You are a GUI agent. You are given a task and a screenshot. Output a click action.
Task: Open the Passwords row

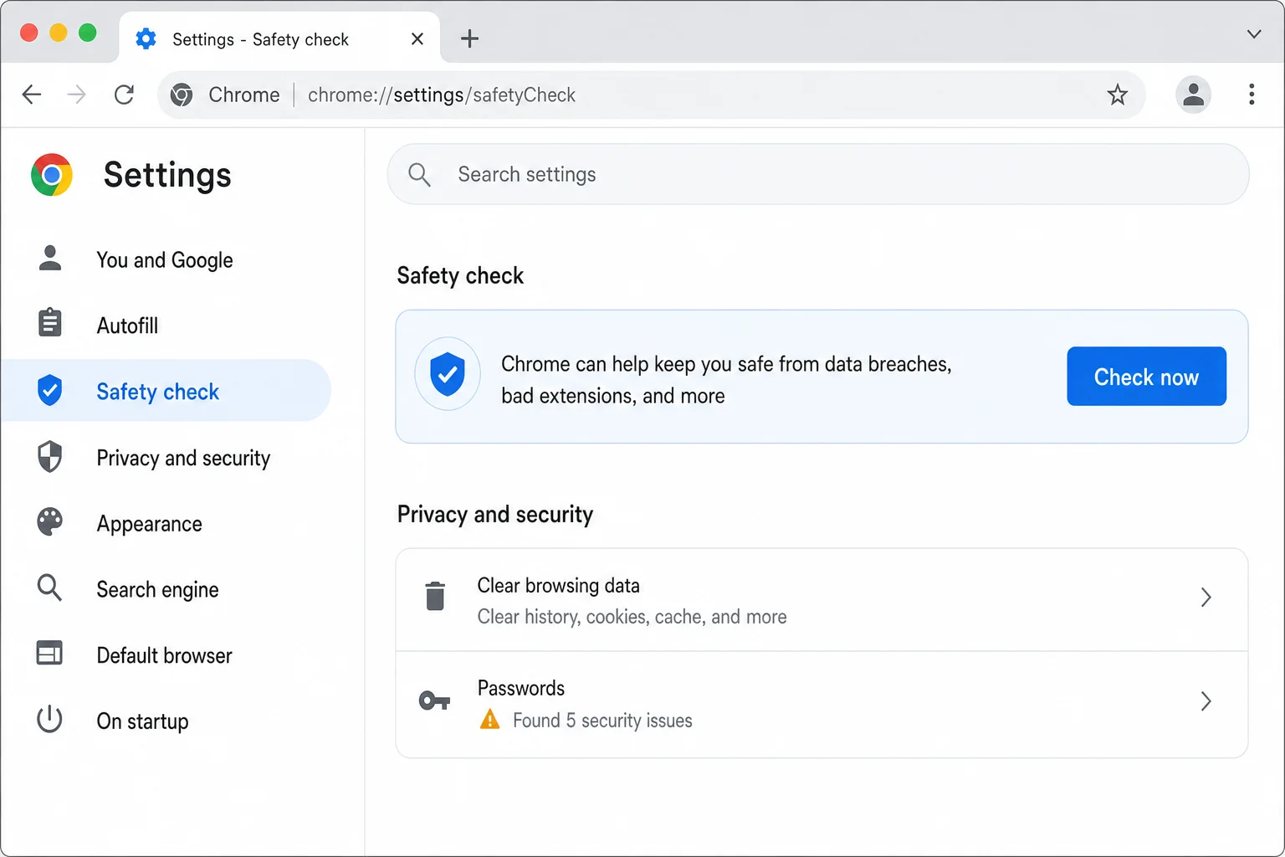click(x=822, y=705)
